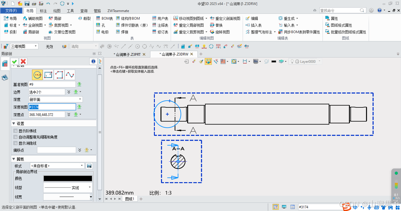Click the pick icon beside 基准视图
The height and width of the screenshot is (211, 401).
point(79,85)
